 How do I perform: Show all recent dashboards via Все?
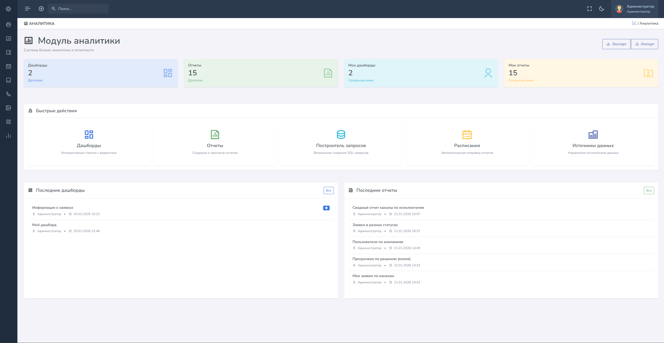click(x=328, y=190)
